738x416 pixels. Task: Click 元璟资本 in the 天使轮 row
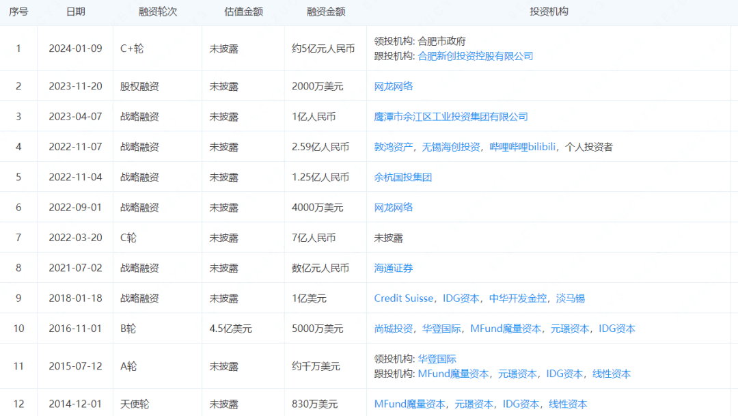(474, 404)
